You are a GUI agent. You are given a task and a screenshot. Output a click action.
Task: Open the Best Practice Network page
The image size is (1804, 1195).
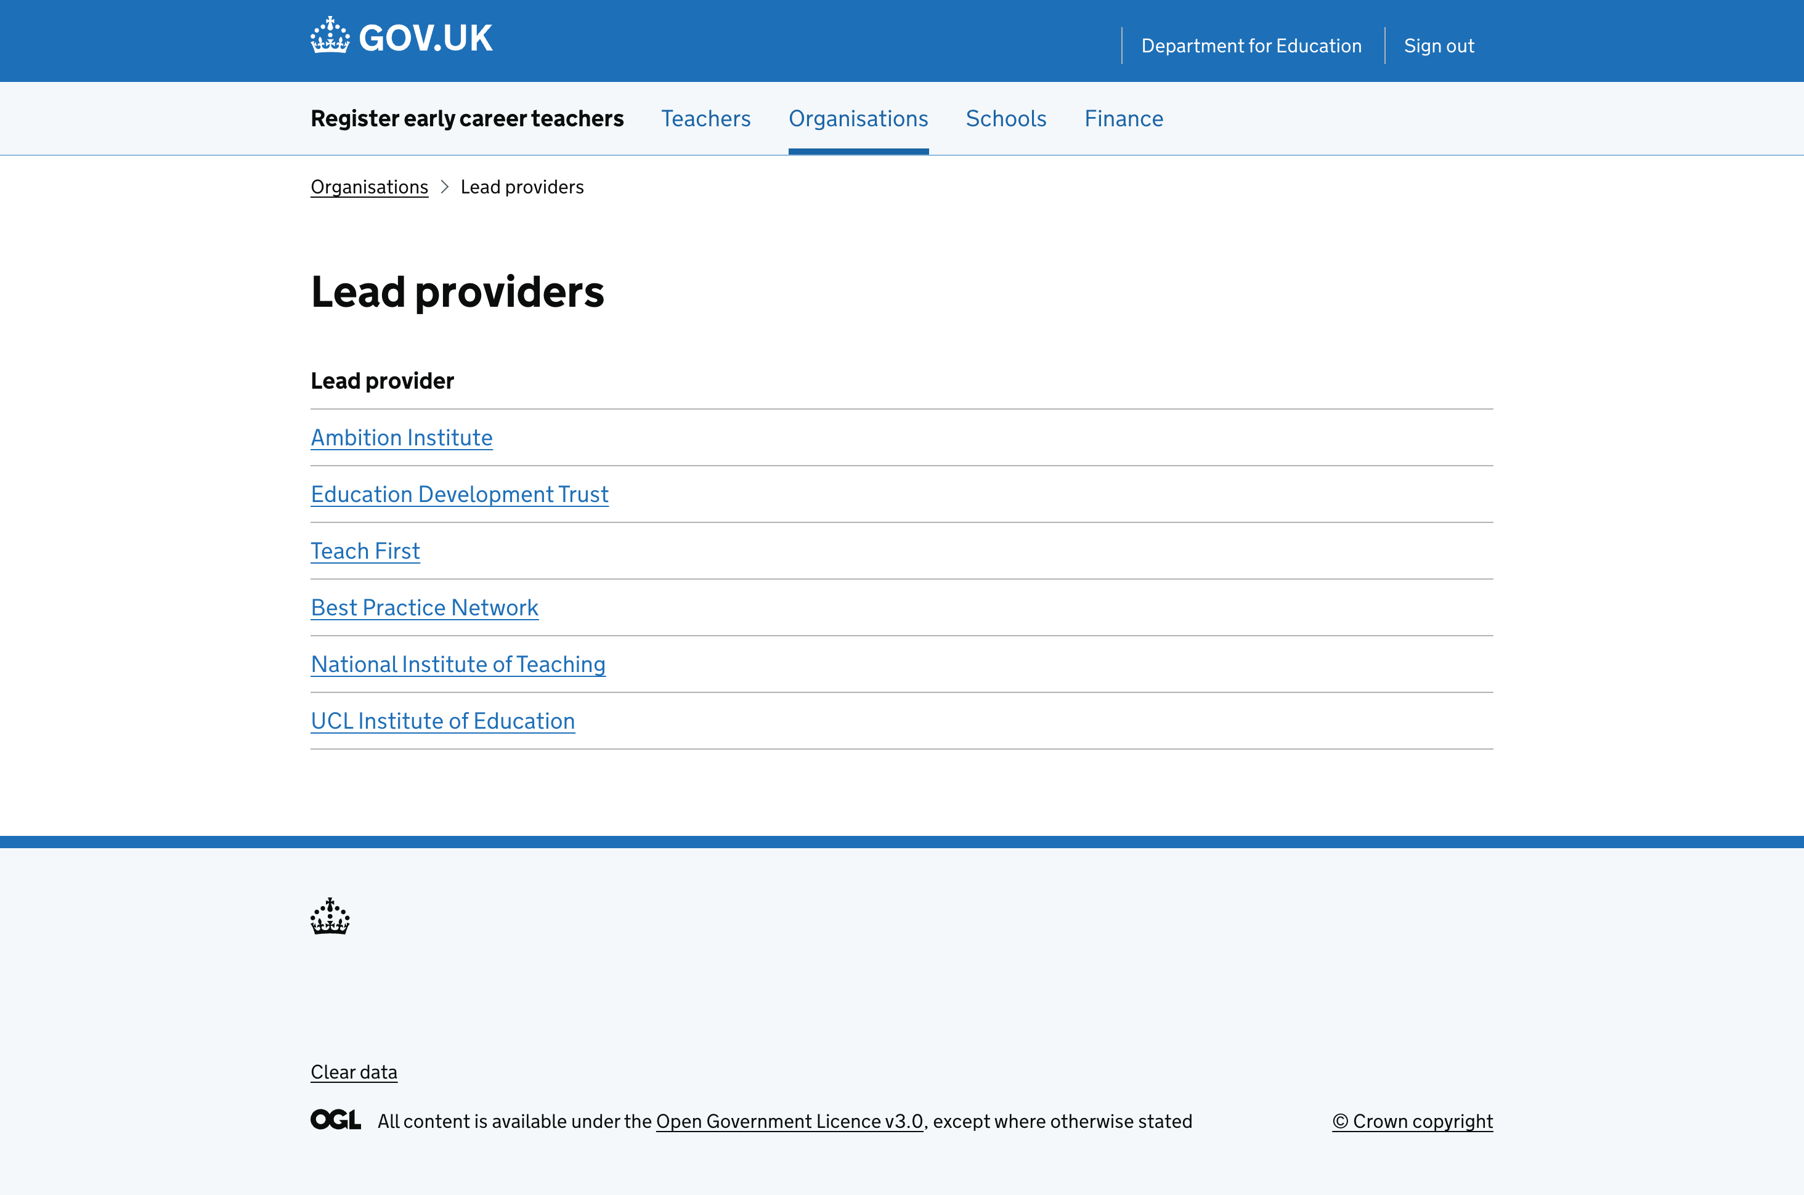424,607
